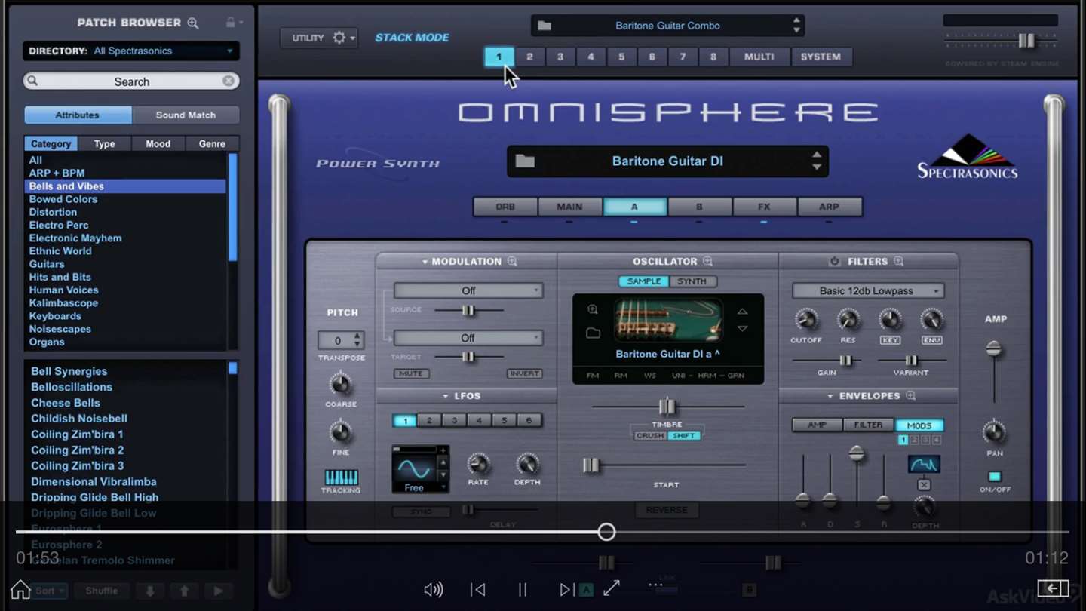1086x611 pixels.
Task: Open the soundsource folder icon in sample display
Action: coord(593,333)
